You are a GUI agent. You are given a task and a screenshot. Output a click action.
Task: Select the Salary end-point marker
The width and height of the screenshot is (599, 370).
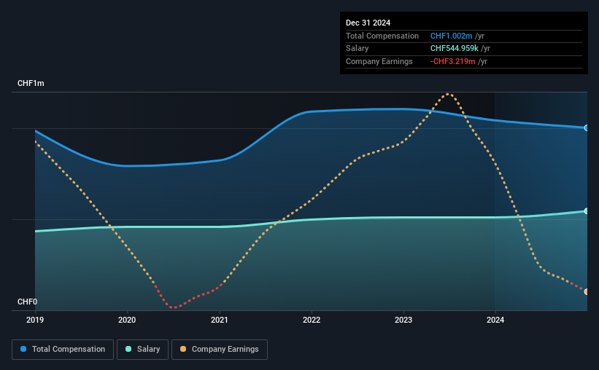(x=587, y=211)
